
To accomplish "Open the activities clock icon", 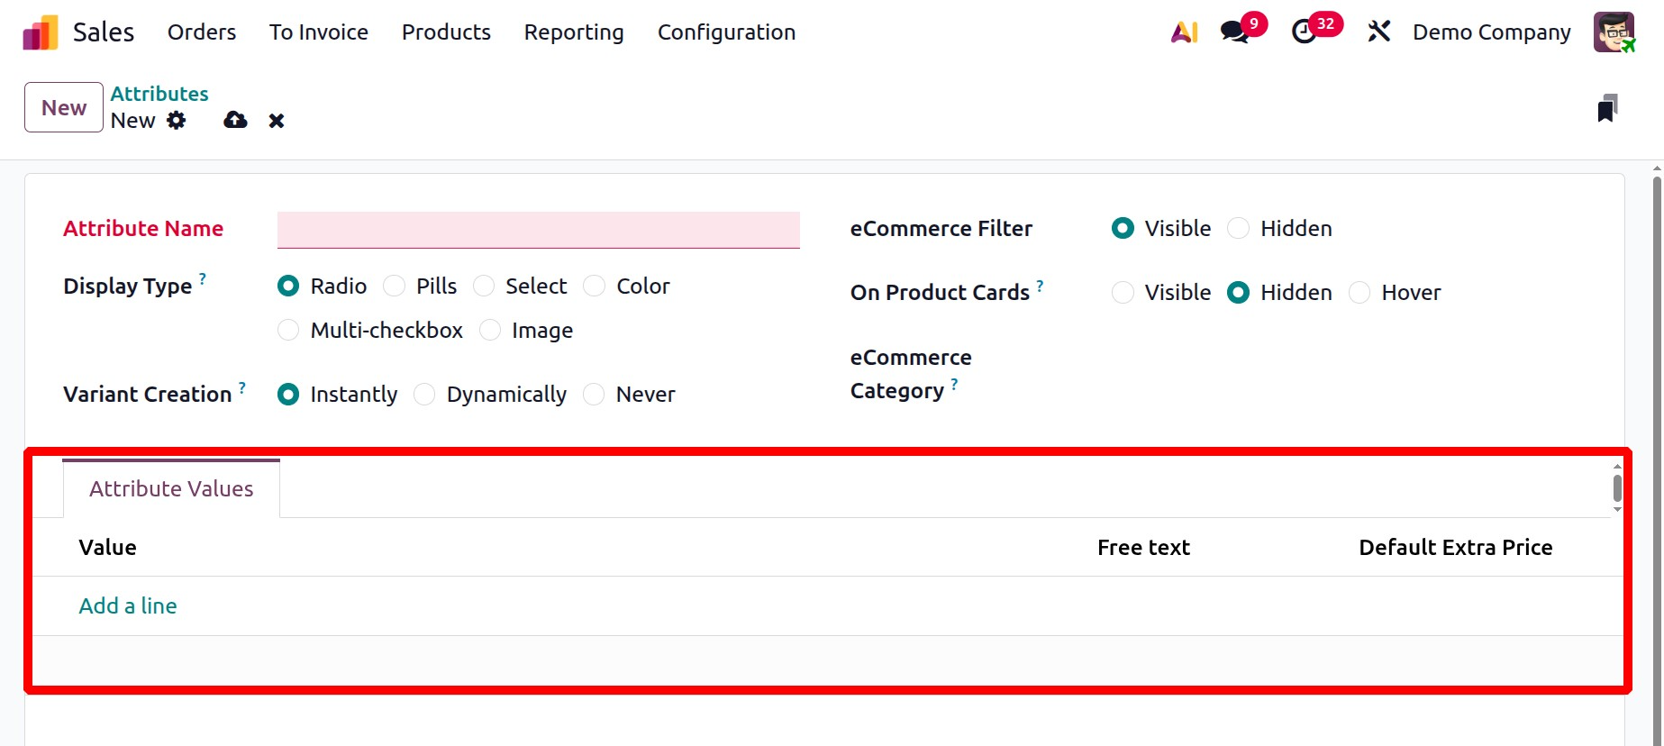I will tap(1304, 32).
